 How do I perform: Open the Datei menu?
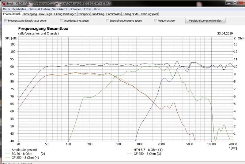pos(6,9)
